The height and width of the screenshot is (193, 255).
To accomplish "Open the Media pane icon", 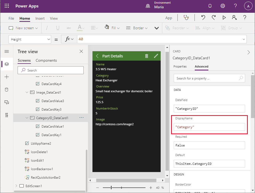I will pos(7,102).
